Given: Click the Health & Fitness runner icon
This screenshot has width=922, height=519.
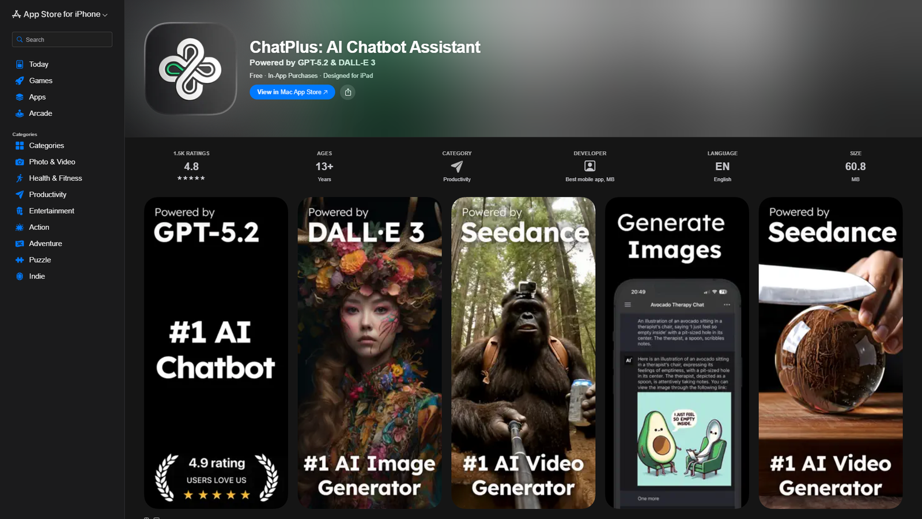Looking at the screenshot, I should tap(20, 178).
